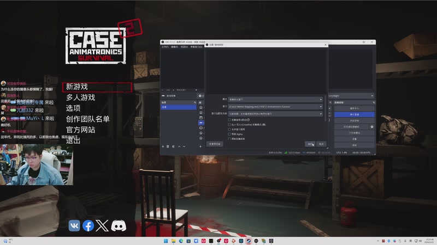
Task: Open the Edit menu in OBS
Action: [x=174, y=47]
